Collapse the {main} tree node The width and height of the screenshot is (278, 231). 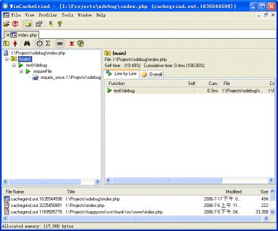tap(7, 59)
